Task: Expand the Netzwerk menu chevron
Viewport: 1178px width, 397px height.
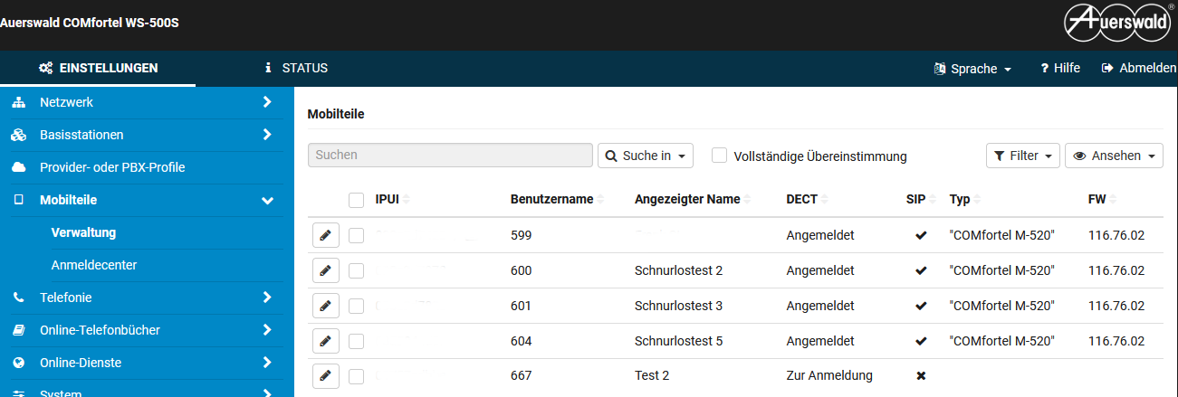Action: [267, 102]
